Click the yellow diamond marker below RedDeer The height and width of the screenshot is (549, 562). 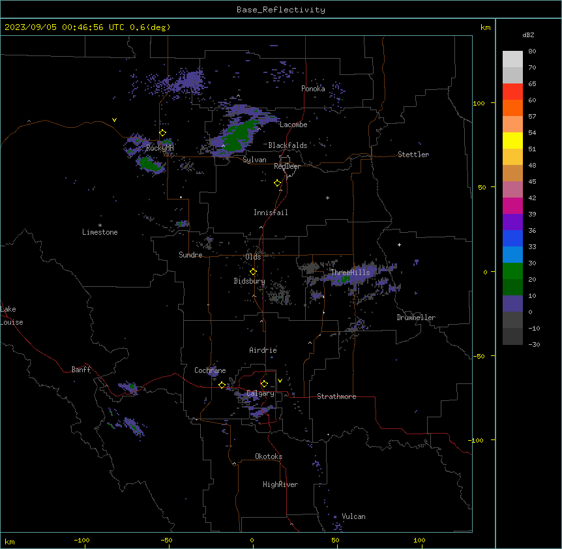point(278,183)
